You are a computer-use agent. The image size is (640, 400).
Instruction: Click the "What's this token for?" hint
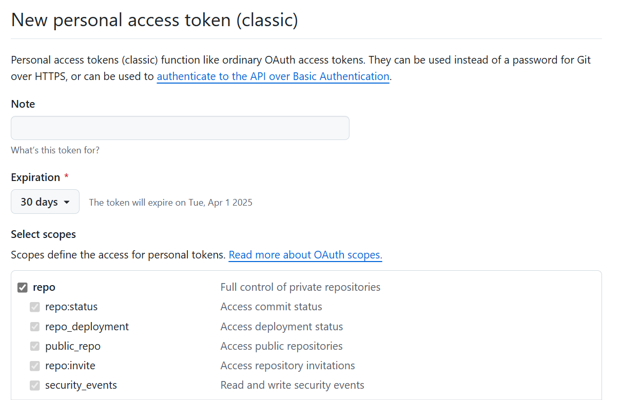point(55,150)
